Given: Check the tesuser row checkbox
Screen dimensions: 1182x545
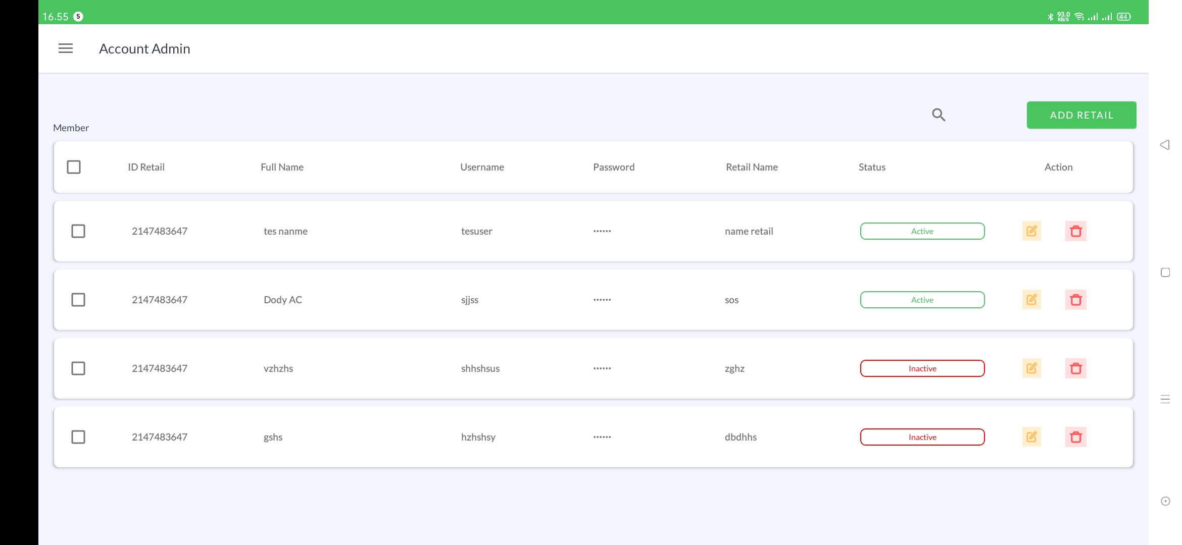Looking at the screenshot, I should tap(78, 231).
